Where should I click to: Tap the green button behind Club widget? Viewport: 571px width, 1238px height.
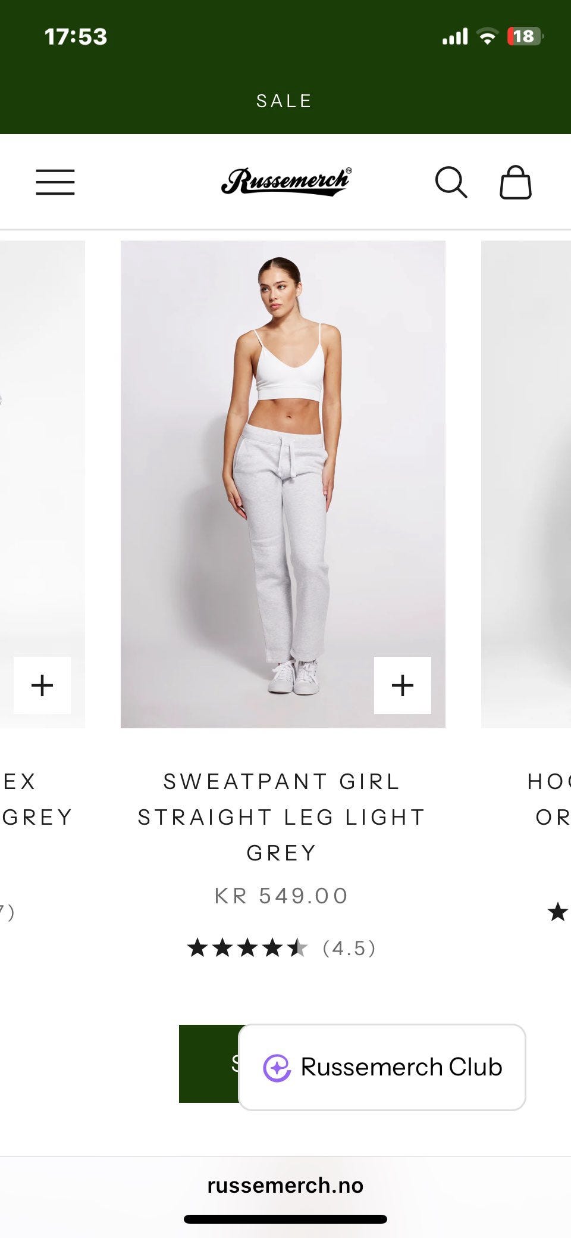point(209,1064)
